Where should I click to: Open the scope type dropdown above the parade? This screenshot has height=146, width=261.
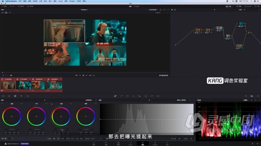(x=246, y=100)
